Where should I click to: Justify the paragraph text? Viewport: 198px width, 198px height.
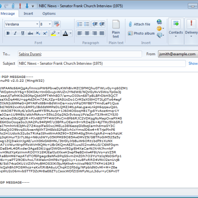102,33
